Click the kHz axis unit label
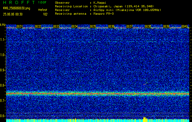The height and width of the screenshot is (122, 192). (x=3, y=25)
